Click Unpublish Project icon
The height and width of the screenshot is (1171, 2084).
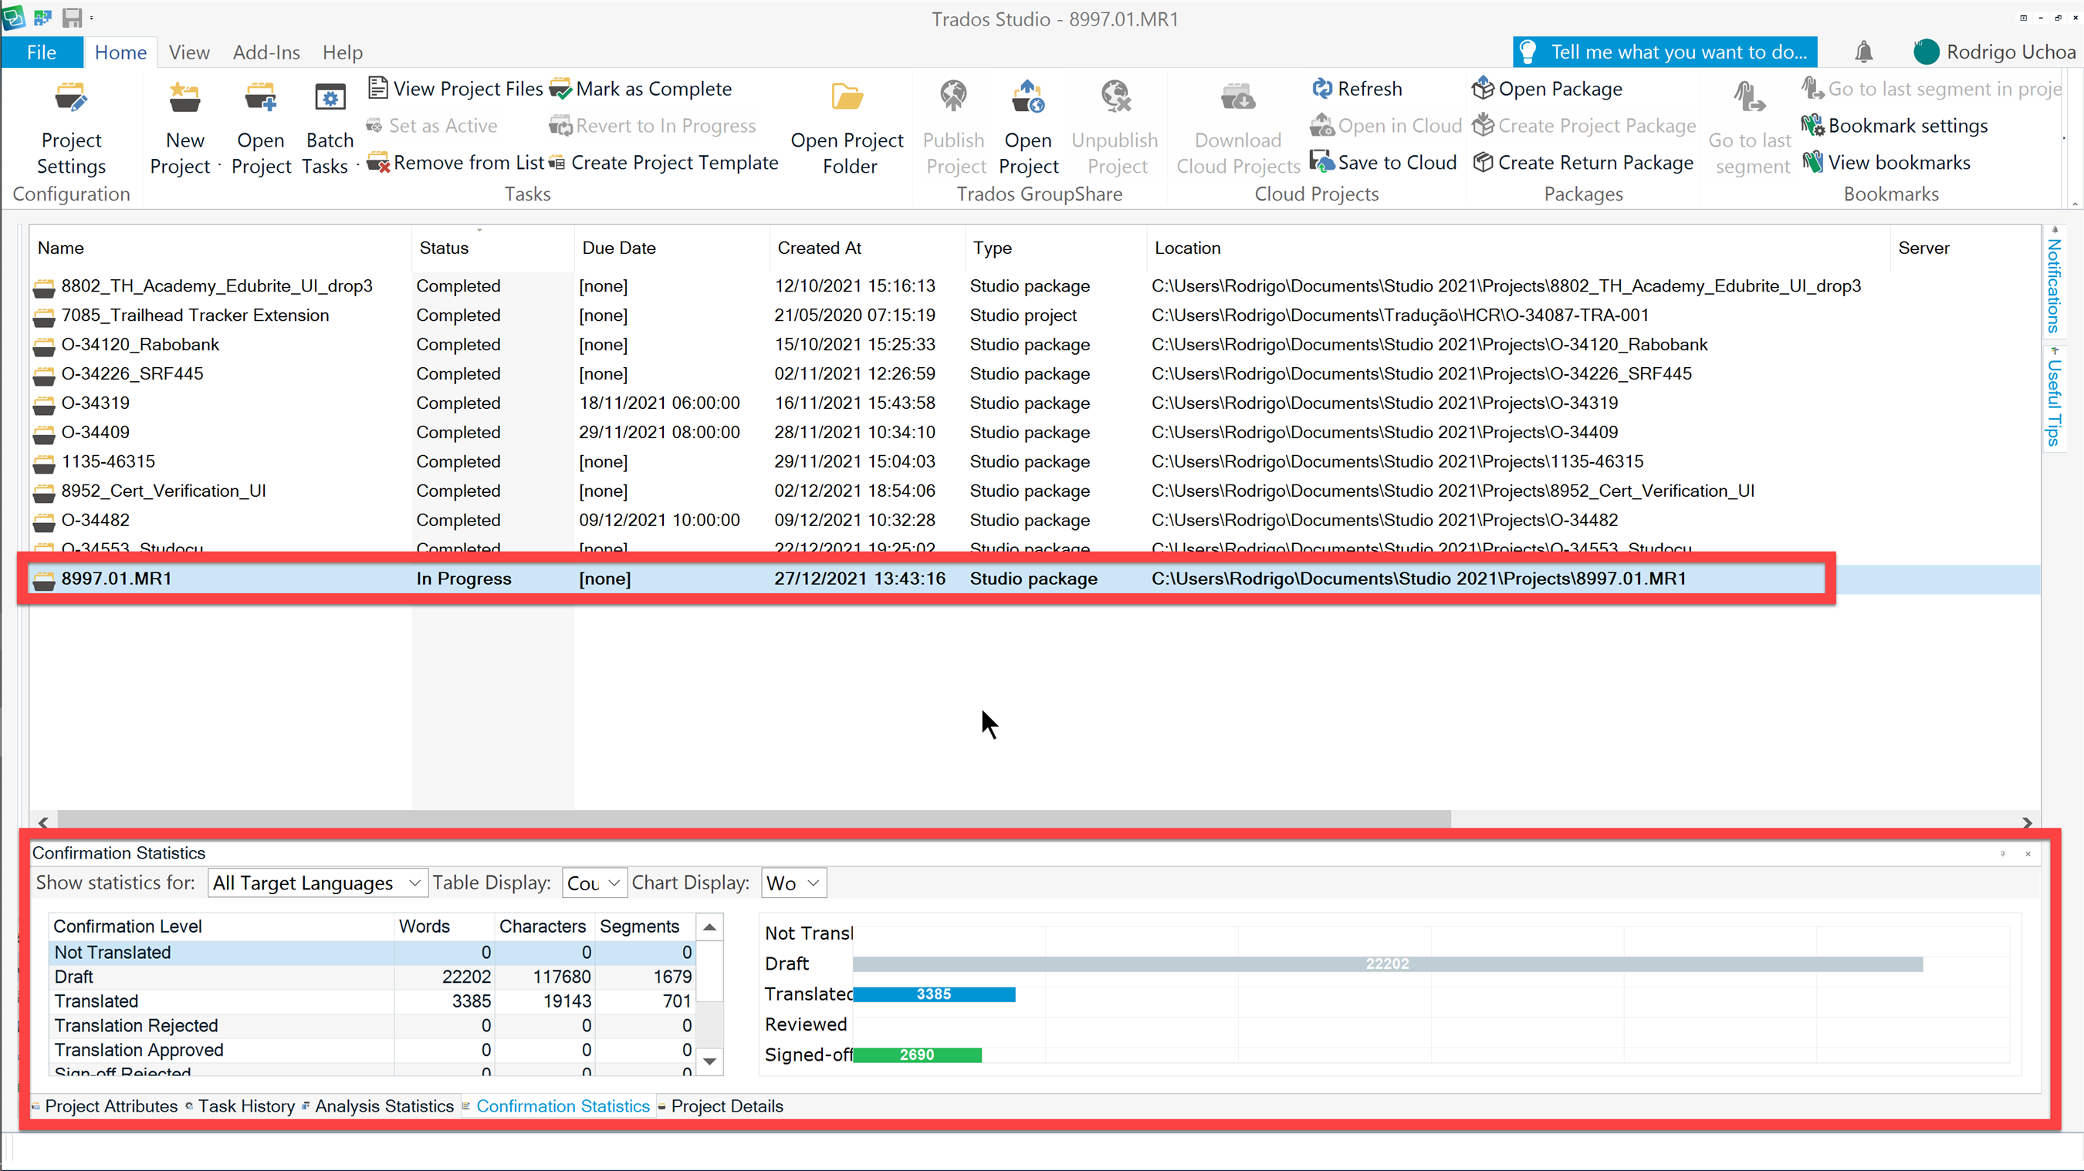pyautogui.click(x=1115, y=97)
